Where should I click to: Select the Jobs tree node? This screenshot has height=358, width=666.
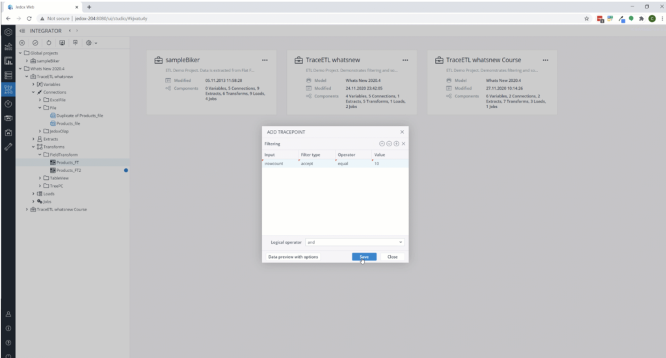point(47,202)
